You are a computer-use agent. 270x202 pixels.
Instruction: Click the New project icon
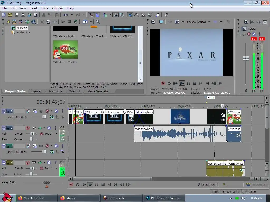4,15
